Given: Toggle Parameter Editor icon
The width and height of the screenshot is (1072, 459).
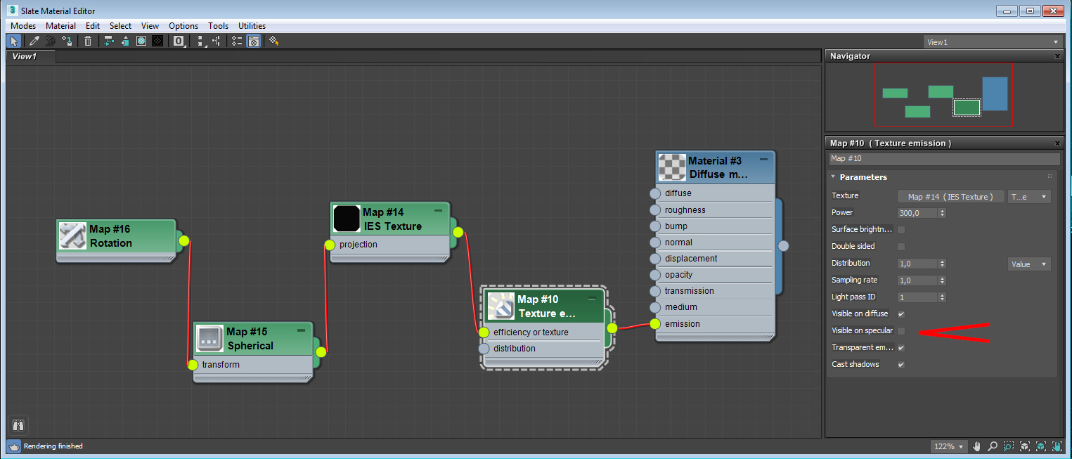Looking at the screenshot, I should coord(253,41).
